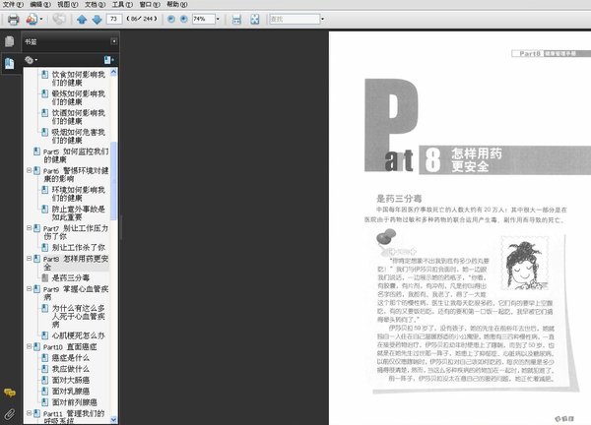591x425 pixels.
Task: Select bookmark 别让工作杀了你
Action: pos(79,247)
